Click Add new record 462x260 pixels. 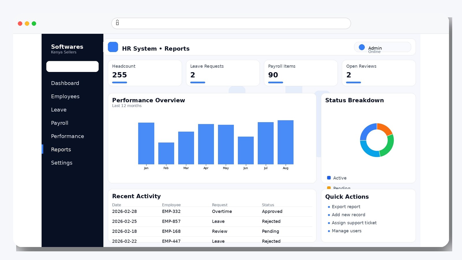(x=349, y=215)
